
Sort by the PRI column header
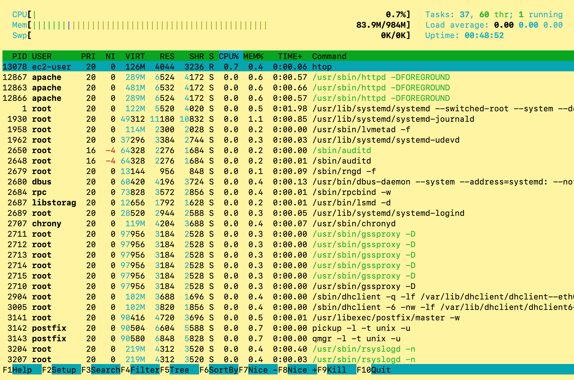coord(88,56)
